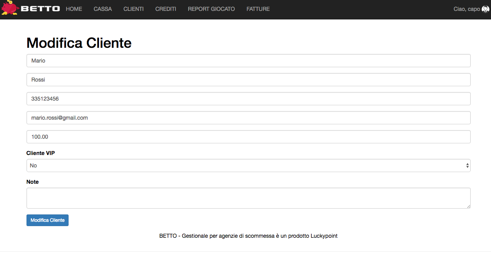Open the CASSA section

pos(102,9)
